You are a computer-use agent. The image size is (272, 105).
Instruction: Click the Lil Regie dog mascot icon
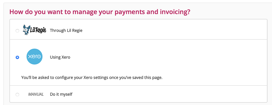(x=26, y=30)
